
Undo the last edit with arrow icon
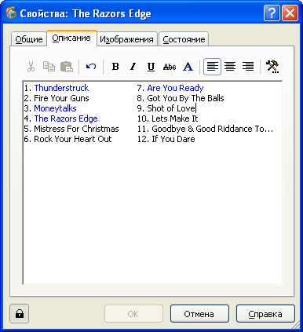coord(91,67)
